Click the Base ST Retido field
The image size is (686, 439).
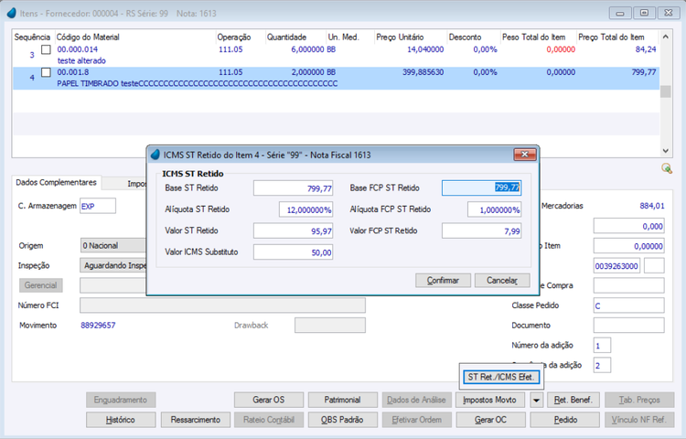(293, 188)
